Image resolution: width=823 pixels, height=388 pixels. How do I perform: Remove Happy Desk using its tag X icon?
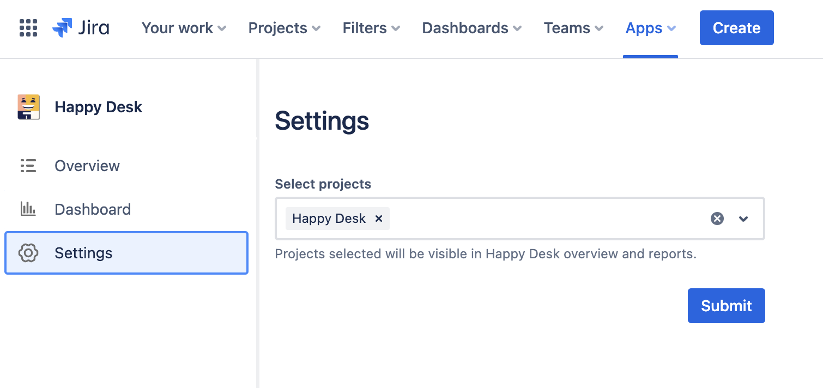[379, 219]
